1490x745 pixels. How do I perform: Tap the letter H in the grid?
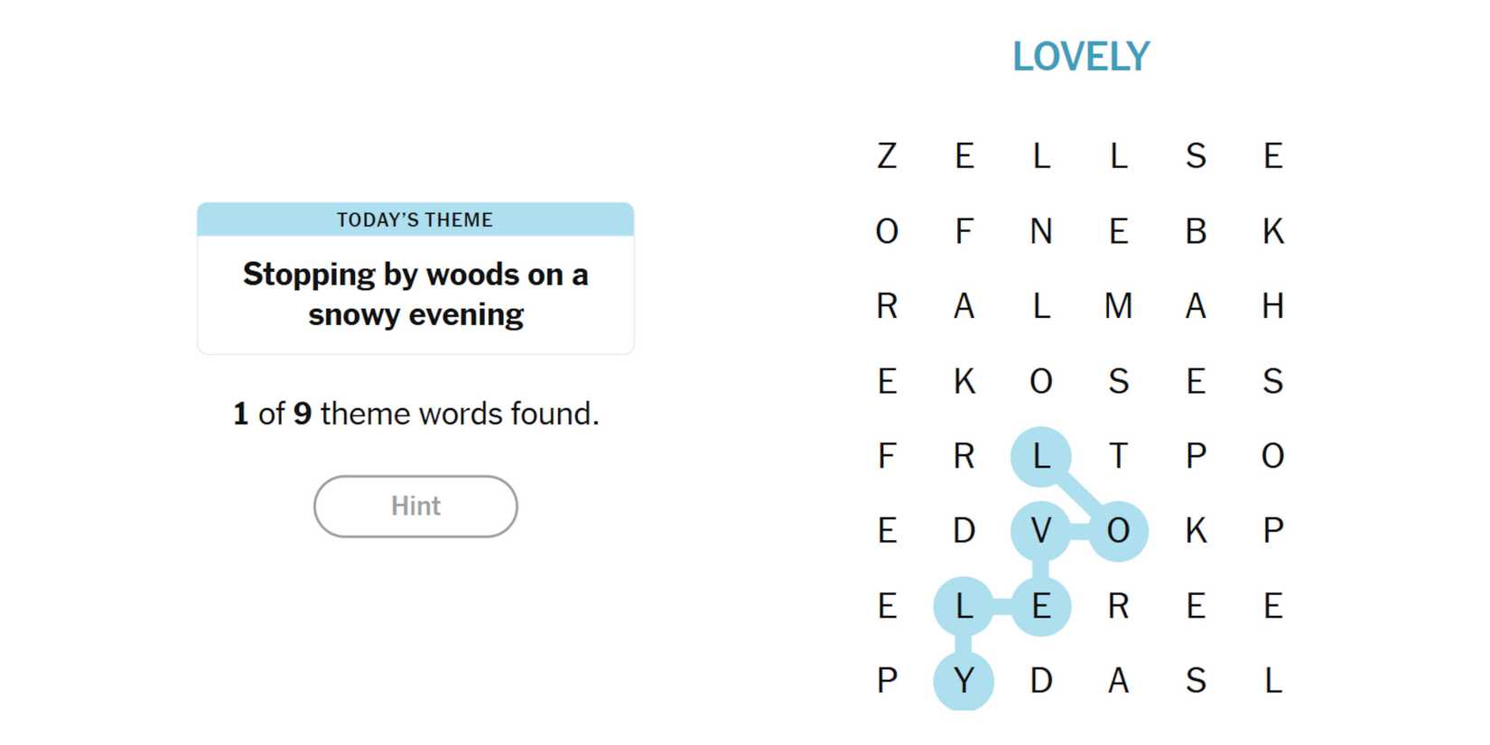click(x=1272, y=306)
